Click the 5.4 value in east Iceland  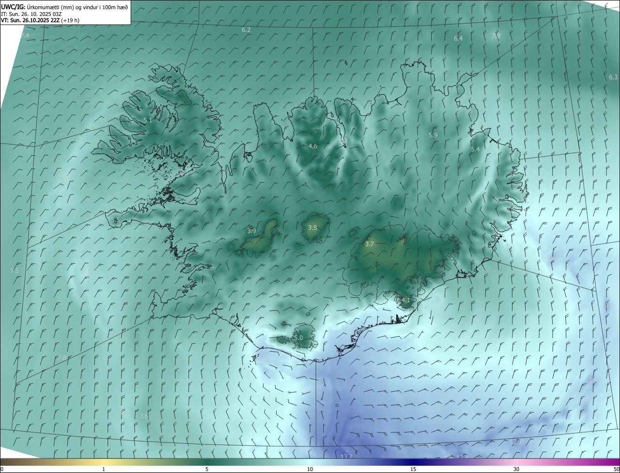tap(475, 149)
